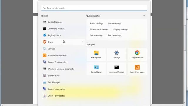This screenshot has width=188, height=106.
Task: Open Display settings quick search
Action: coord(120,29)
